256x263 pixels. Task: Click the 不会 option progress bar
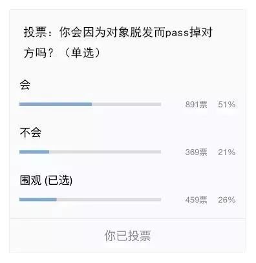pos(91,152)
